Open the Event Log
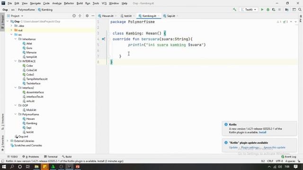The height and width of the screenshot is (170, 303). click(289, 157)
